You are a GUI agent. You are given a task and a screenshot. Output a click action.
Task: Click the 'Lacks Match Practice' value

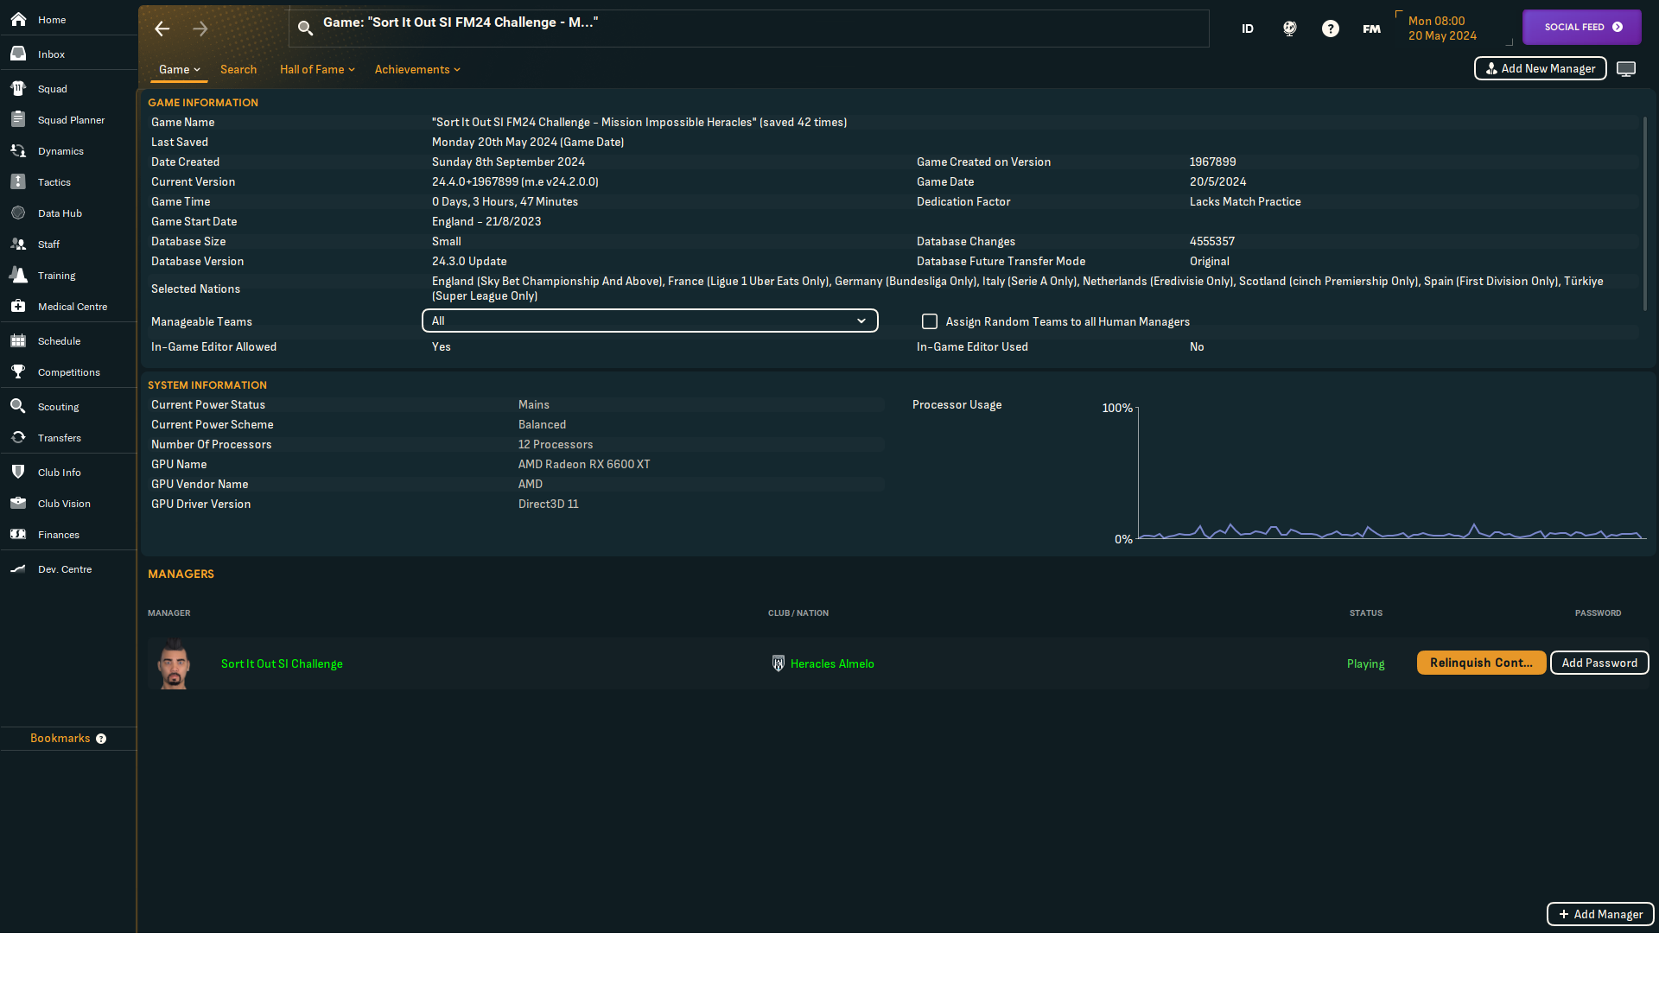click(1245, 201)
